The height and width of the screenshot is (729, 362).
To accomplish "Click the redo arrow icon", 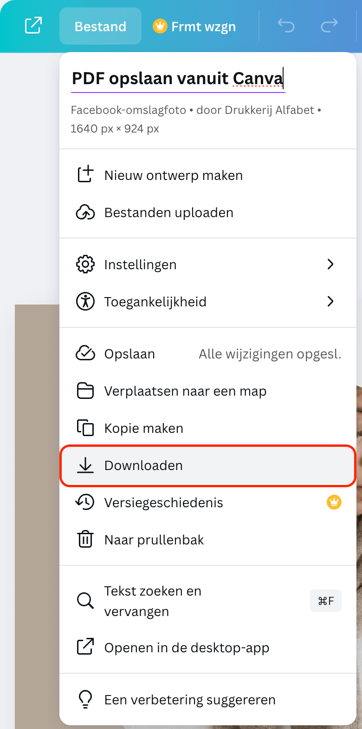I will [329, 26].
